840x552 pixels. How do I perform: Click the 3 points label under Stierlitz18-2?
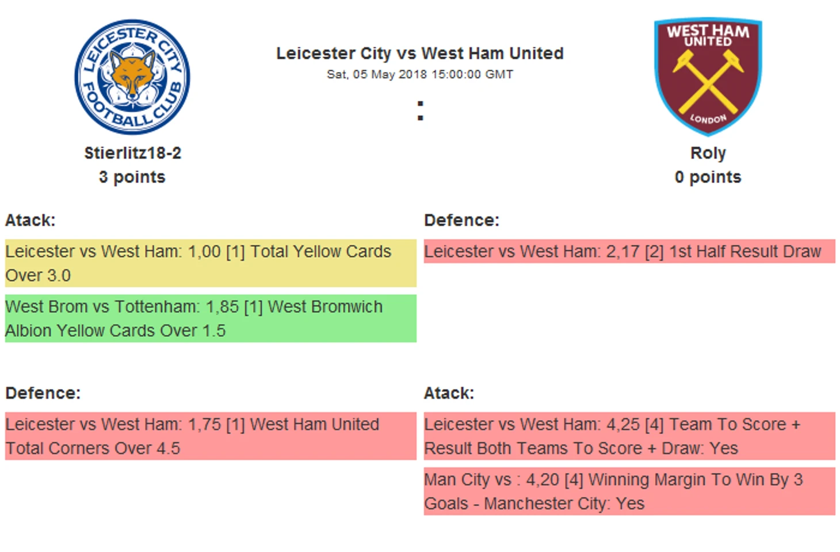click(132, 177)
